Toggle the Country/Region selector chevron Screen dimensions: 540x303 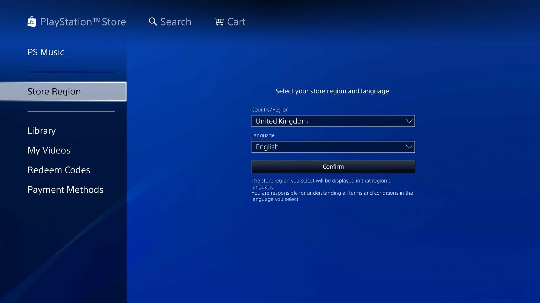tap(408, 121)
